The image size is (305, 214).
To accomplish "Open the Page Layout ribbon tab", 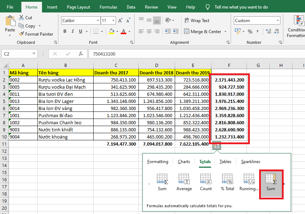I will coord(78,7).
